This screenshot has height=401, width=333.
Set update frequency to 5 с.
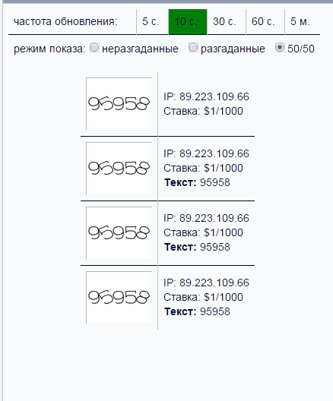[x=152, y=22]
